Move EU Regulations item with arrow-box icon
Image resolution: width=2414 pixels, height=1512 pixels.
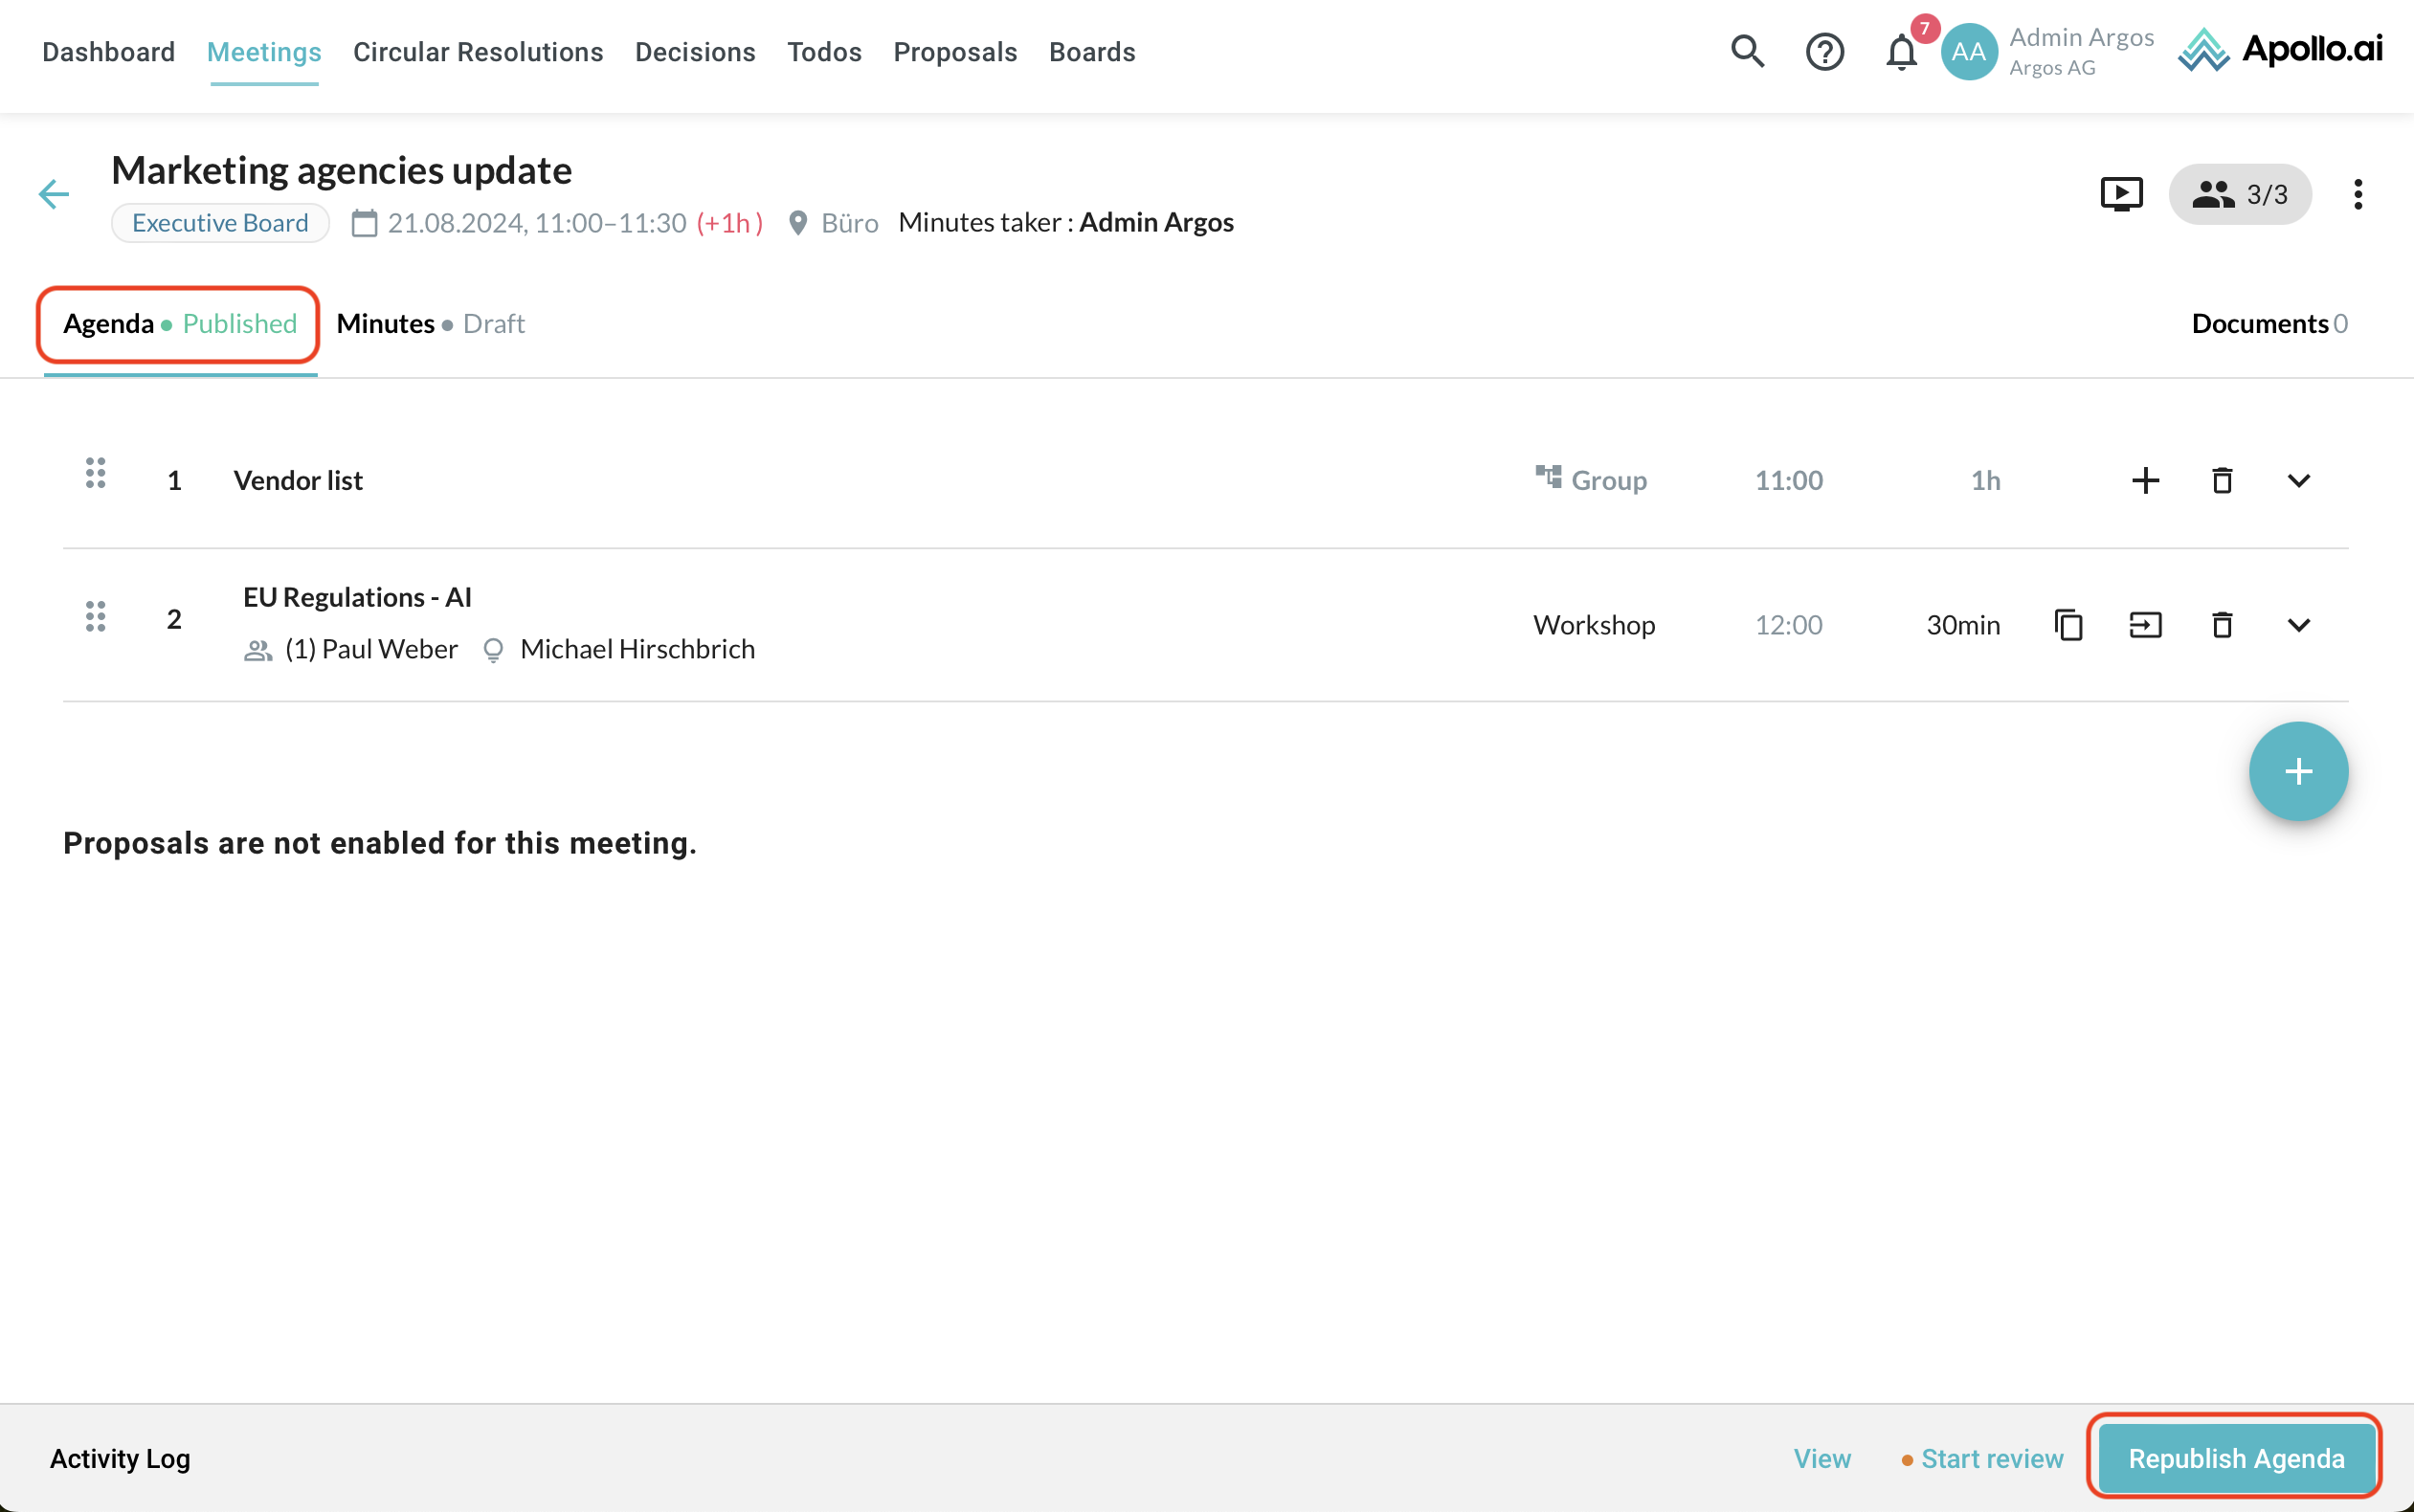click(x=2145, y=625)
